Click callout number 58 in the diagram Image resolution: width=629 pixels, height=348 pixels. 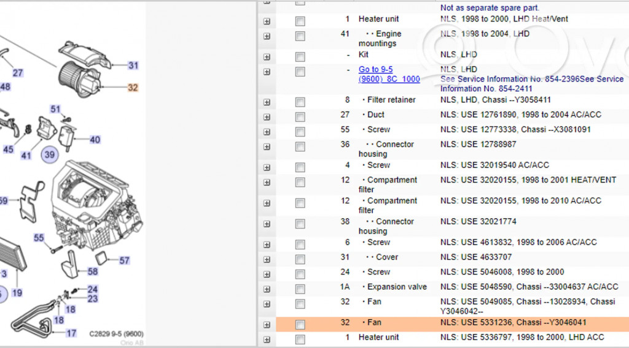[92, 271]
